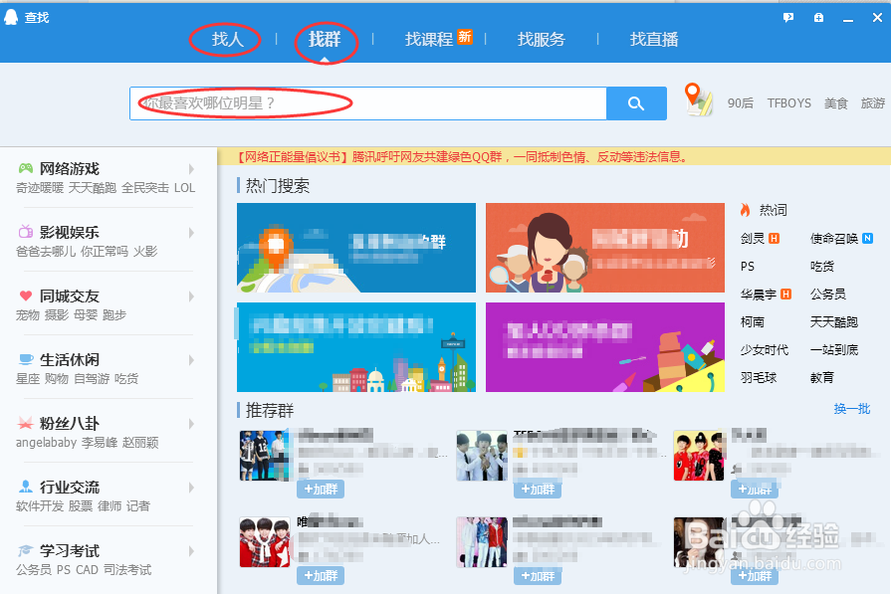Viewport: 891px width, 594px height.
Task: Click the 行业交流 person icon
Action: pyautogui.click(x=26, y=487)
